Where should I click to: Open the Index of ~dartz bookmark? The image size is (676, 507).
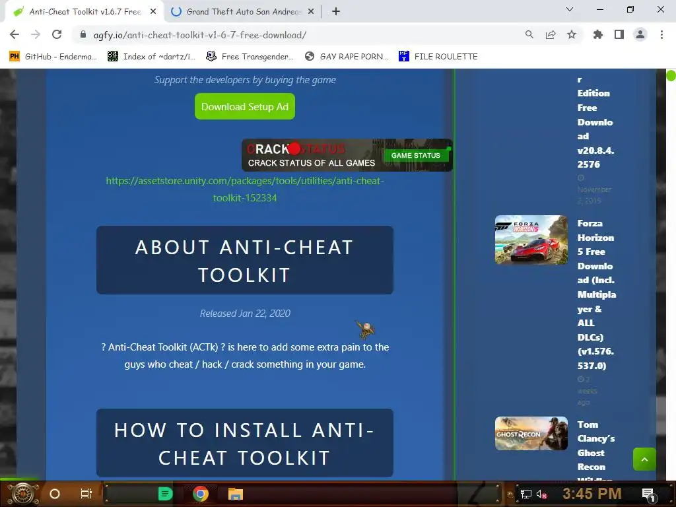[151, 57]
